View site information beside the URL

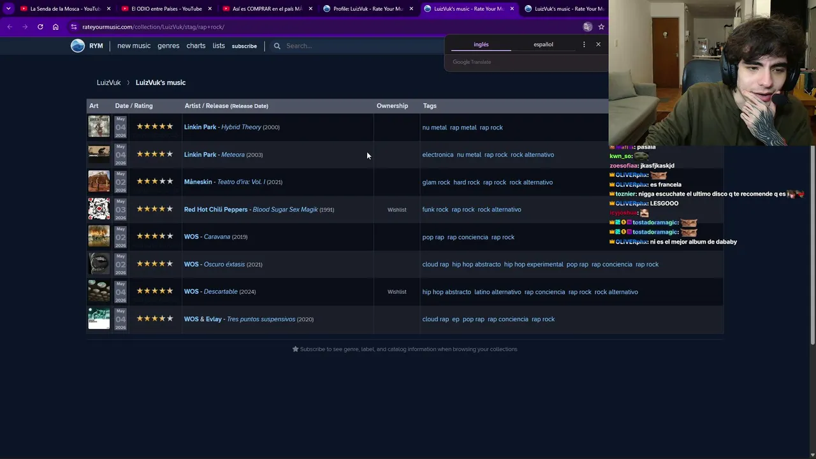tap(74, 27)
